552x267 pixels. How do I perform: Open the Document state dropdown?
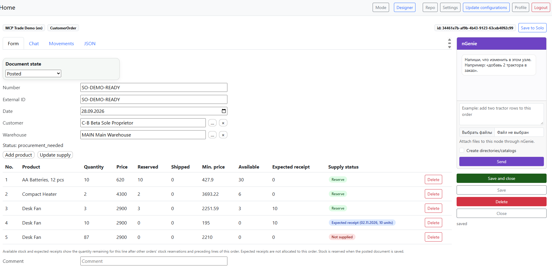click(33, 74)
